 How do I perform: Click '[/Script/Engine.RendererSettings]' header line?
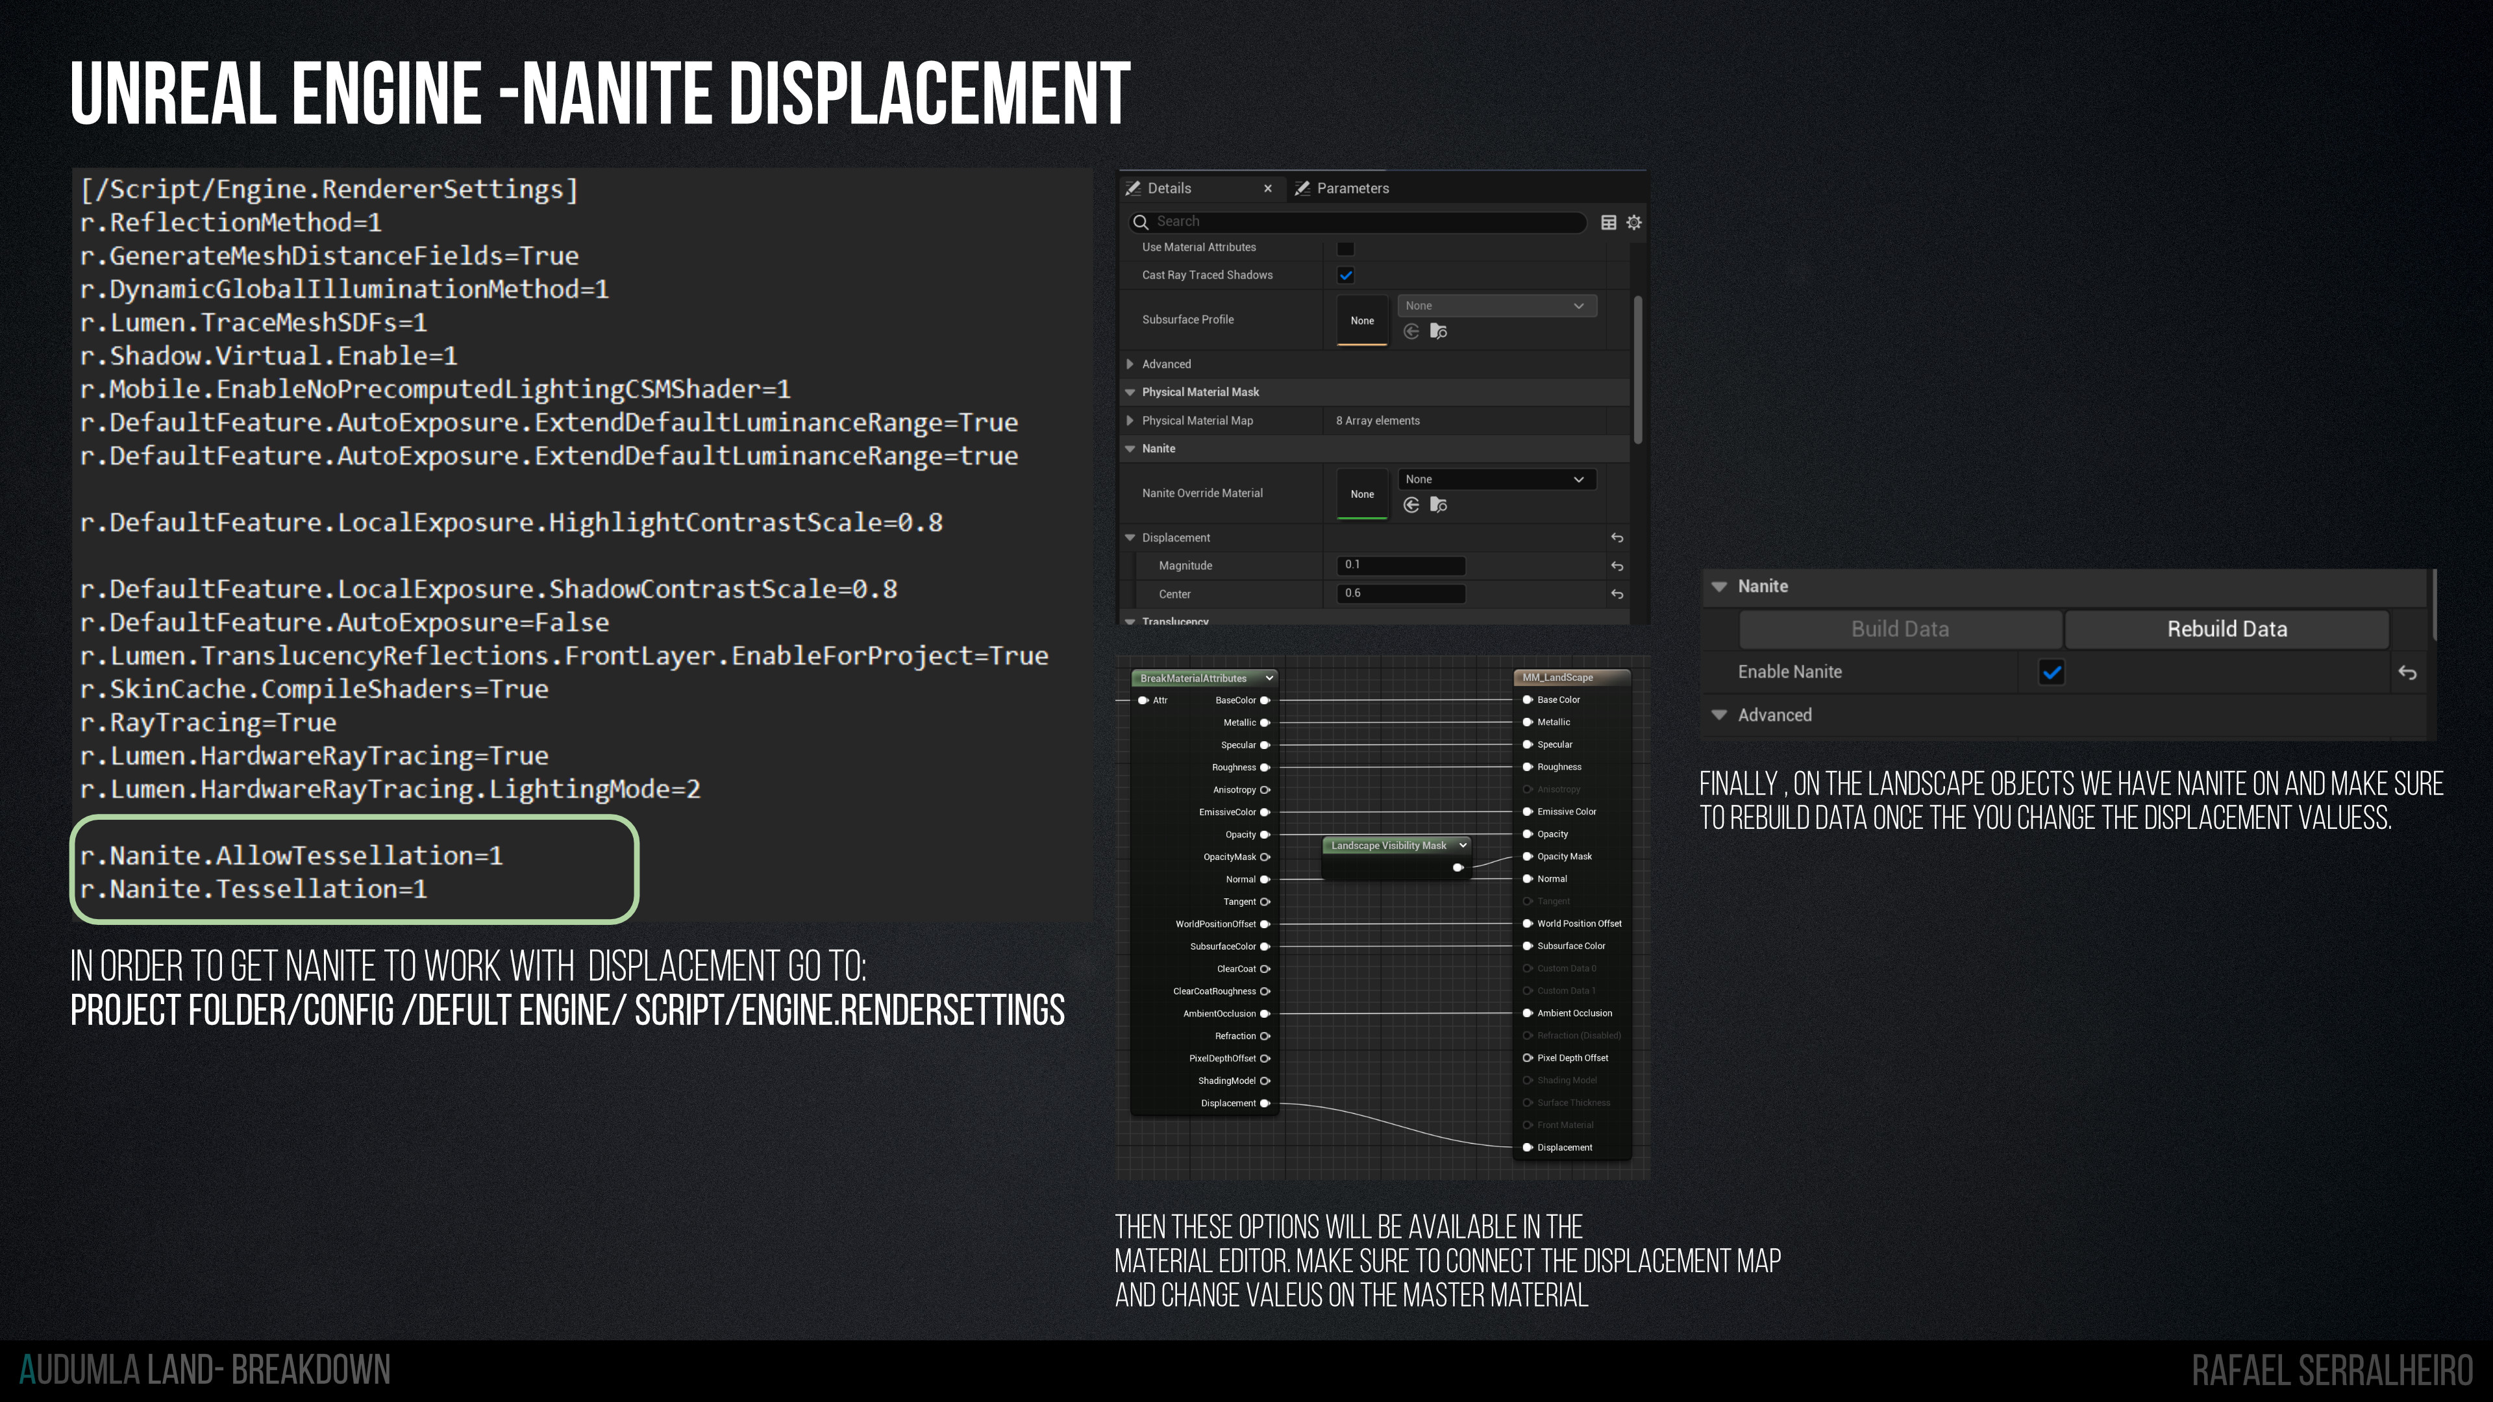click(329, 190)
